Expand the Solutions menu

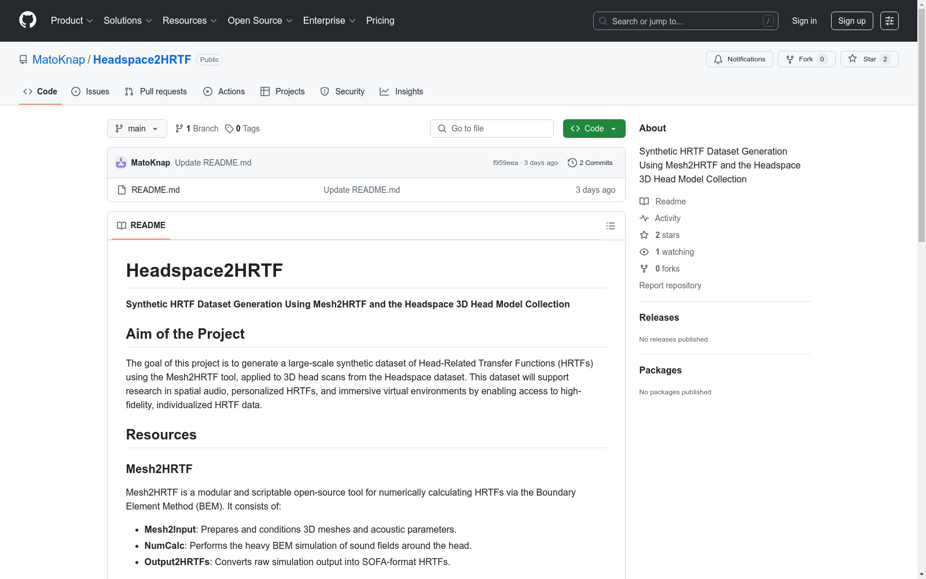(x=128, y=21)
